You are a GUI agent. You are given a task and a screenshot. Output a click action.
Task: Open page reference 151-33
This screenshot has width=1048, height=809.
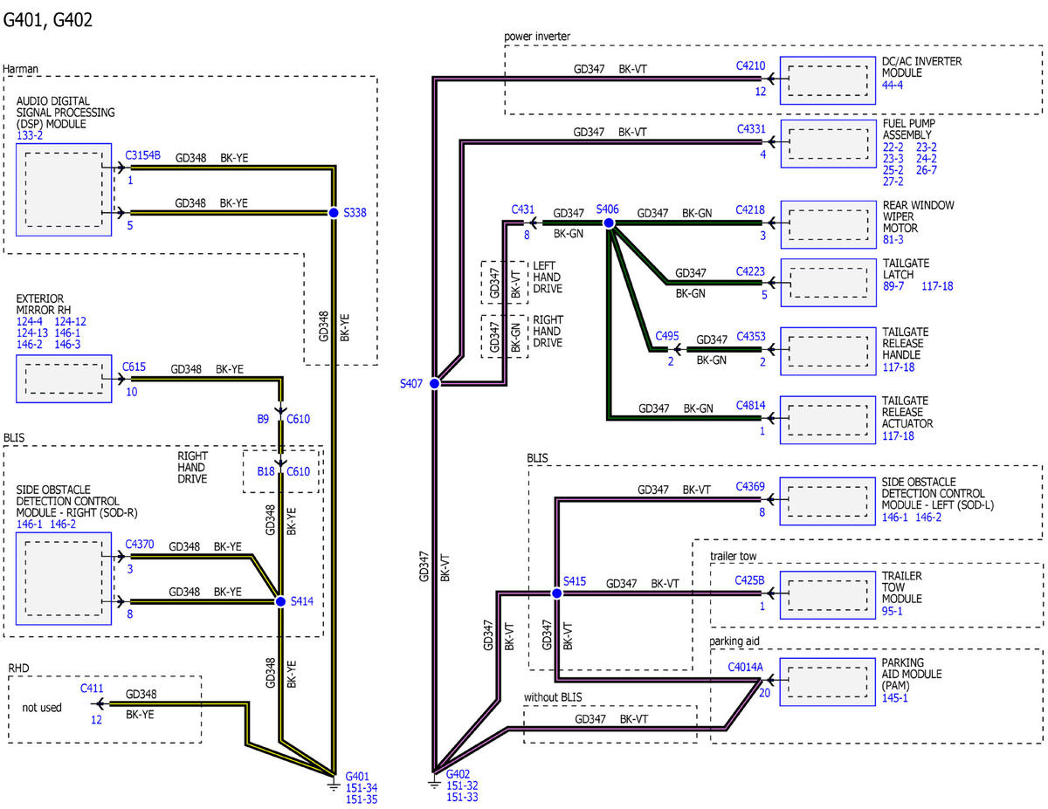pyautogui.click(x=462, y=797)
